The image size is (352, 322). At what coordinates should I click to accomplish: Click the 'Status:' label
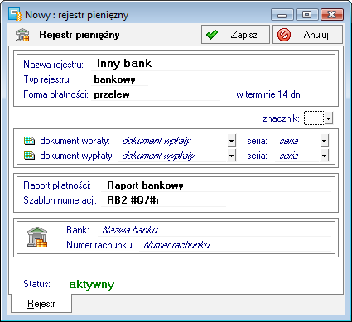[x=36, y=284]
